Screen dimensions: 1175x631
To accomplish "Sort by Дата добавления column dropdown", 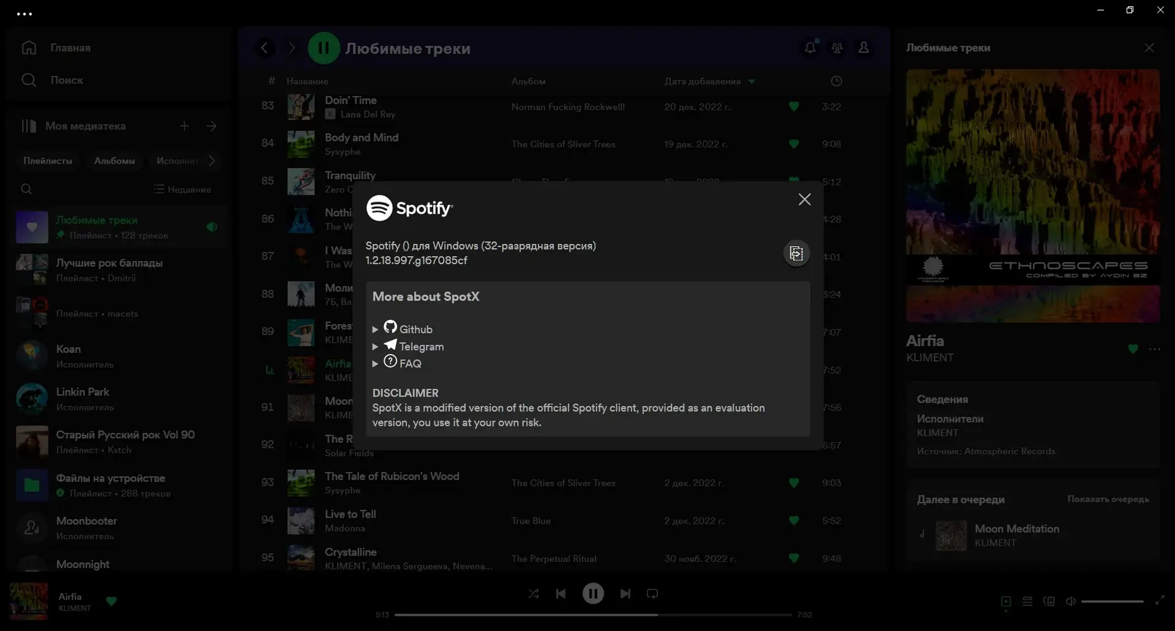I will [x=710, y=81].
